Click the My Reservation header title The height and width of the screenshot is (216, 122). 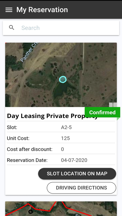[42, 10]
